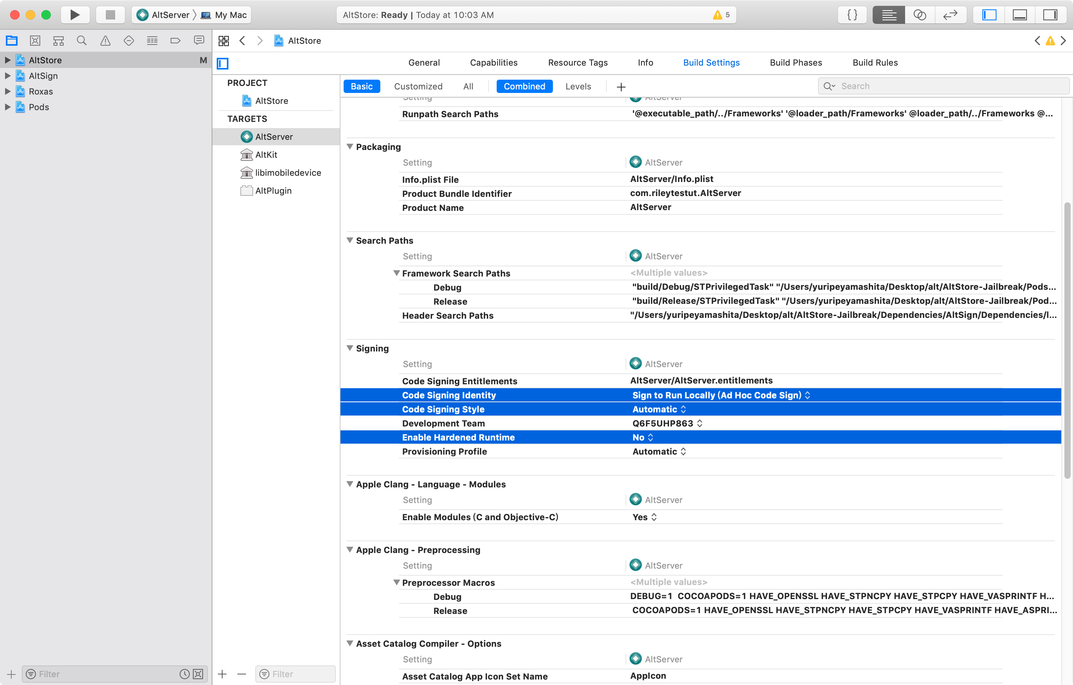
Task: Open the Assistant editor
Action: pyautogui.click(x=919, y=15)
